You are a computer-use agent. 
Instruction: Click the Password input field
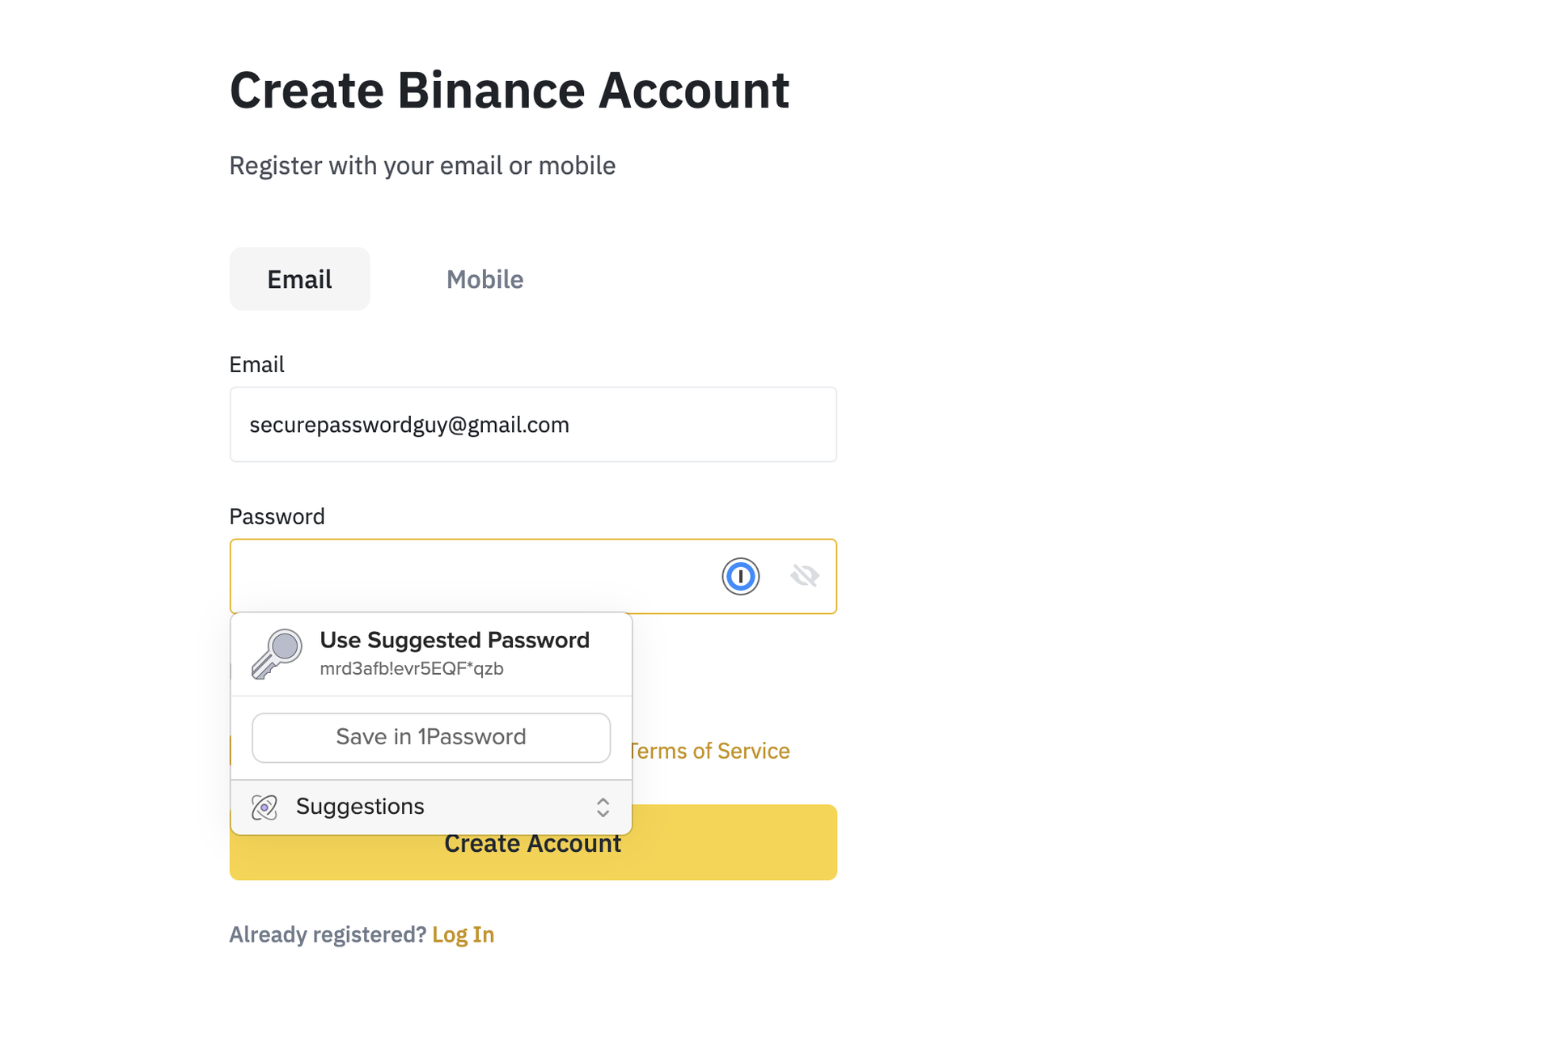pos(532,576)
